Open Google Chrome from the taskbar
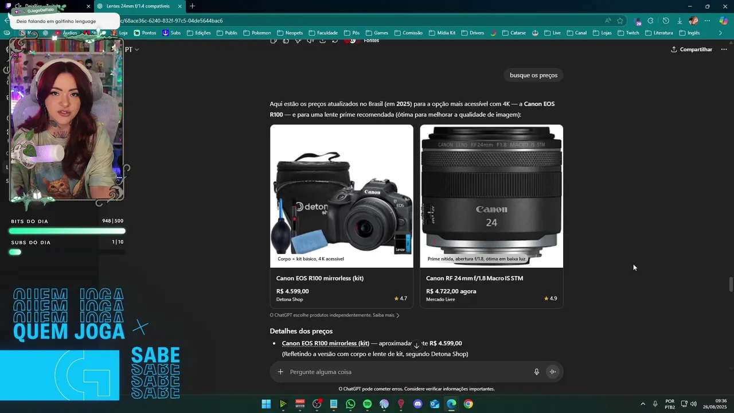This screenshot has width=734, height=413. click(x=468, y=404)
